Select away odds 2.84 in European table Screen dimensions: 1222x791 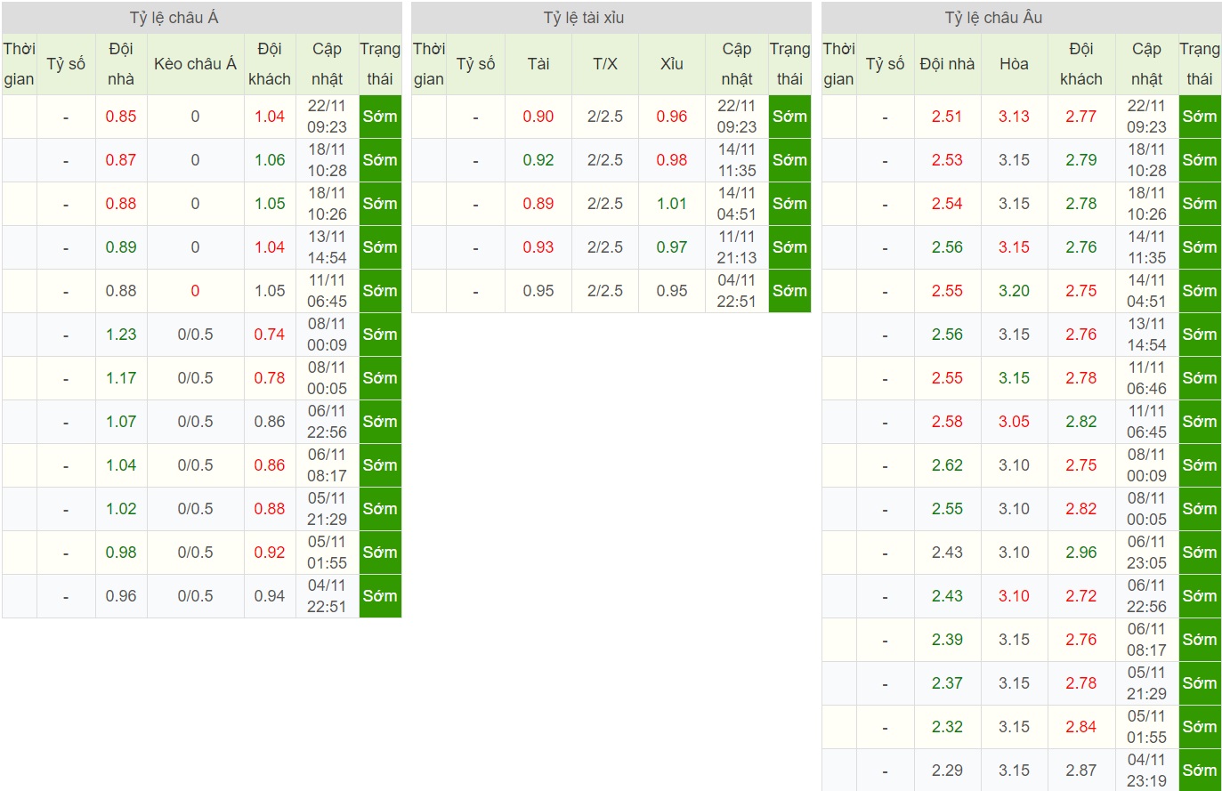(1081, 727)
